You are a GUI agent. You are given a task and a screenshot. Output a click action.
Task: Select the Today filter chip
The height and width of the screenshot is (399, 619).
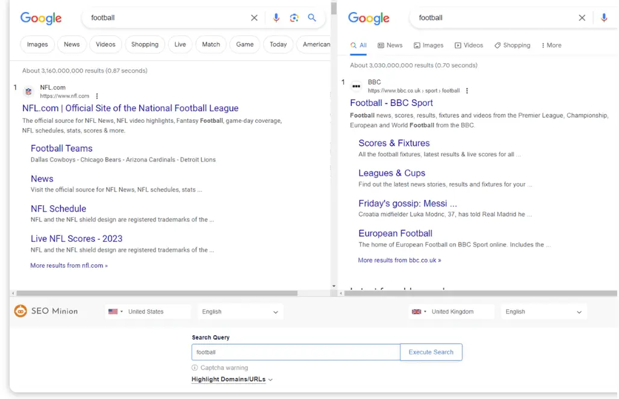[x=278, y=45]
